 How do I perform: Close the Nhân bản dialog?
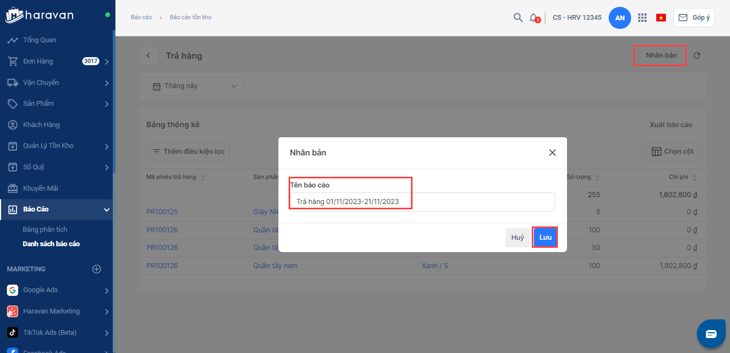[x=552, y=153]
